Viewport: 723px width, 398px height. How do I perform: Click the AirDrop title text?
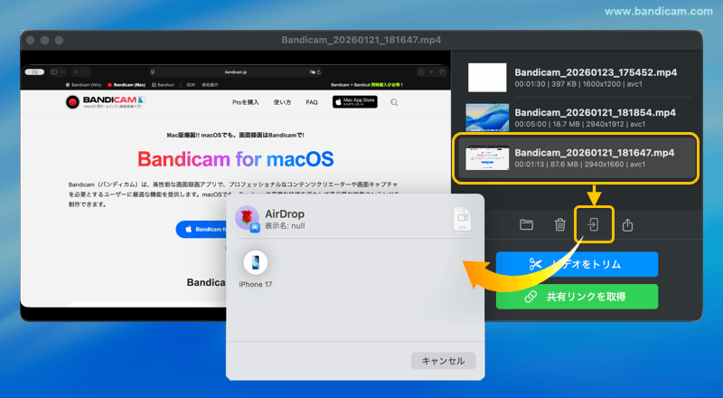285,213
